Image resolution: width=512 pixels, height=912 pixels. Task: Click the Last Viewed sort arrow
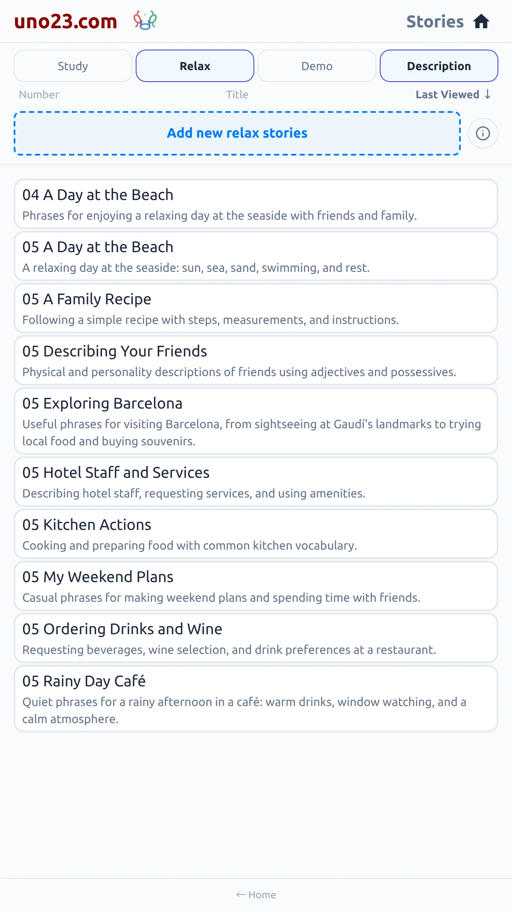click(488, 94)
